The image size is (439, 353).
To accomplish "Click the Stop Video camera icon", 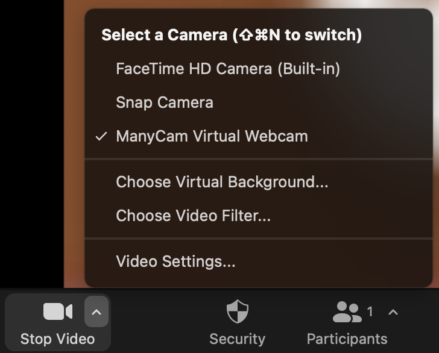I will click(x=58, y=311).
